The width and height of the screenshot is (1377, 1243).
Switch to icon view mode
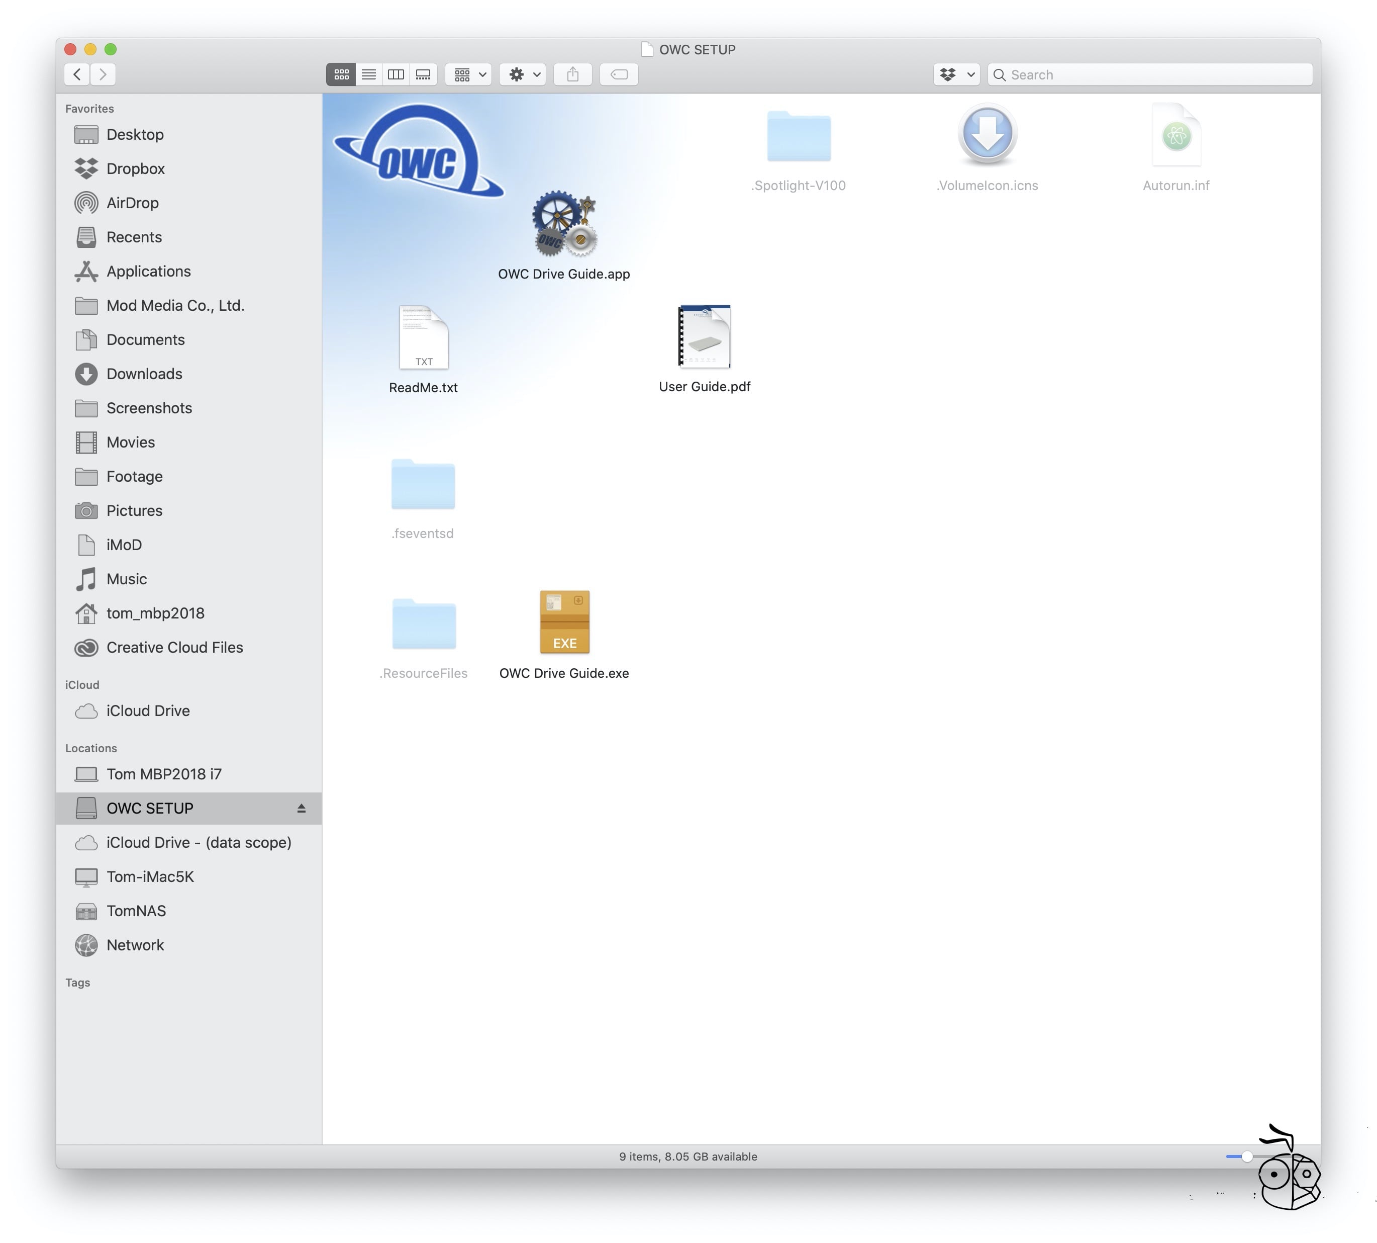341,74
